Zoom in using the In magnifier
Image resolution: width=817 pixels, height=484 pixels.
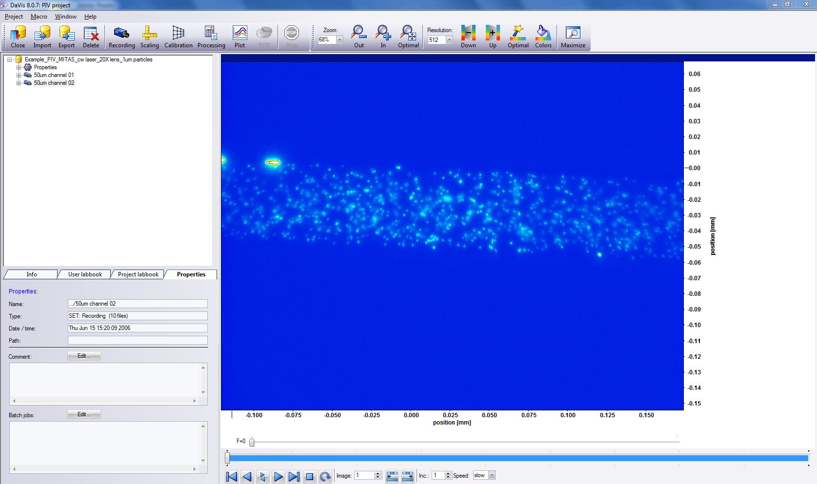(383, 38)
